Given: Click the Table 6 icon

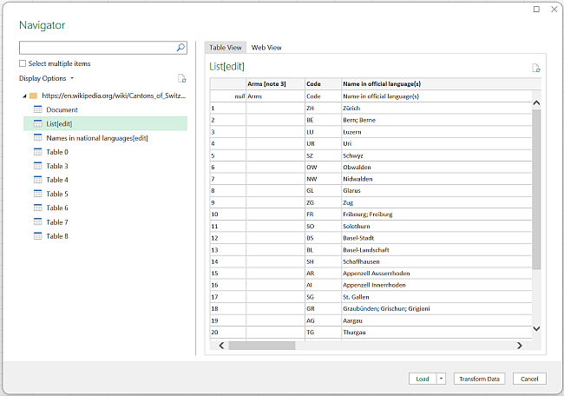Looking at the screenshot, I should 38,208.
